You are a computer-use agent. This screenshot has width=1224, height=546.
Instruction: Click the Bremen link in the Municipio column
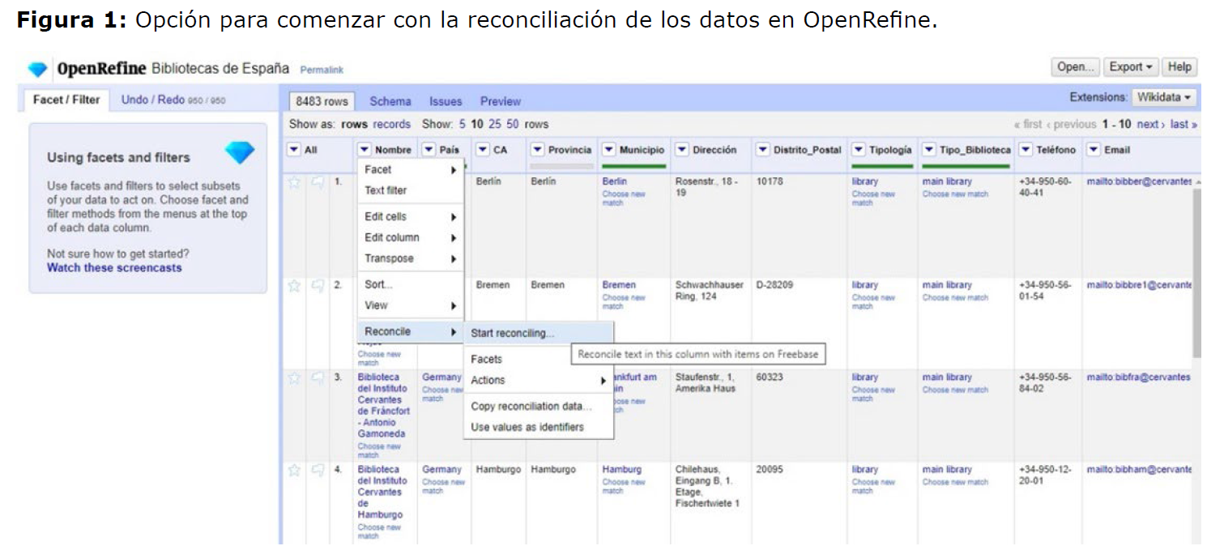619,285
